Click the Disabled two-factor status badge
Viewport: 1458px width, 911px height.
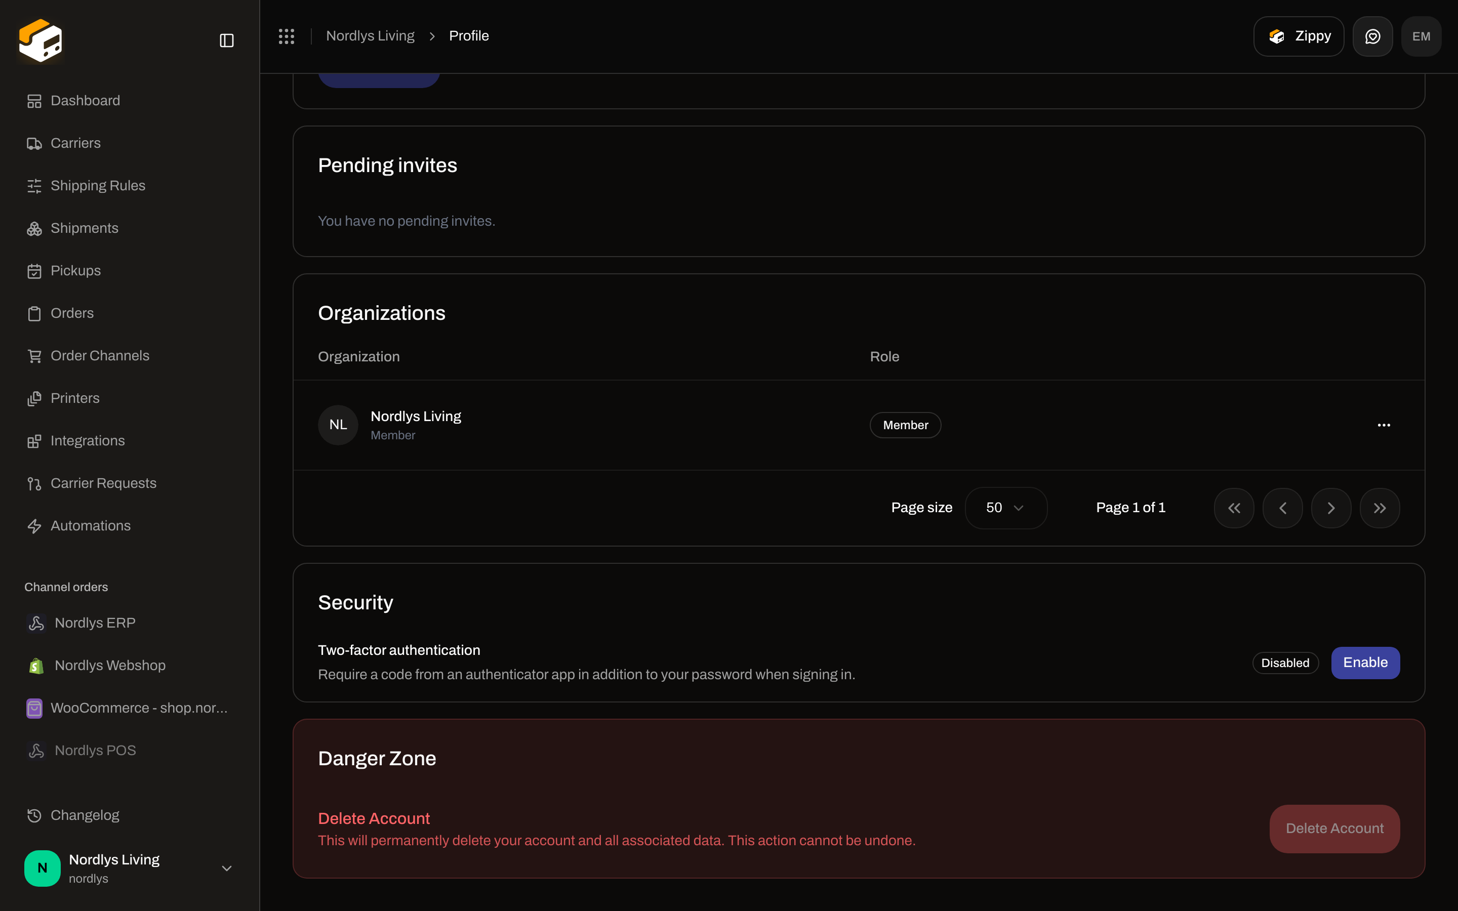pos(1285,663)
